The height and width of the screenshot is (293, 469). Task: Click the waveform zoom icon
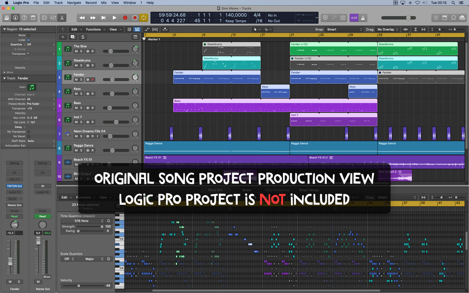[x=405, y=29]
